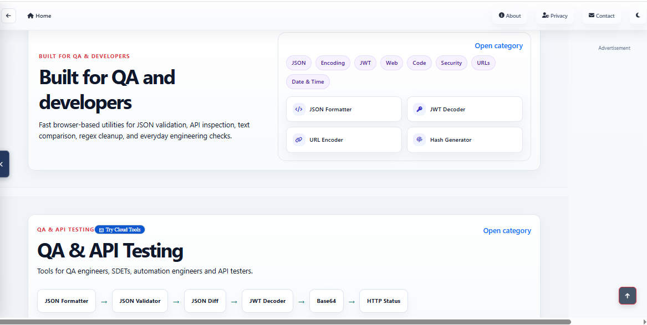
Task: Open the Privacy page
Action: coord(554,16)
